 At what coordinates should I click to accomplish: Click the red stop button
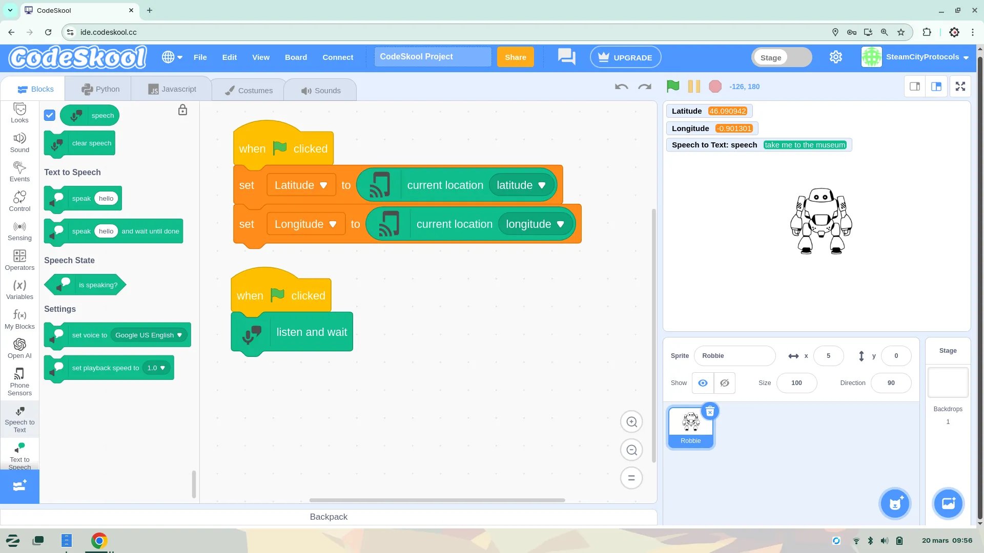pos(715,87)
